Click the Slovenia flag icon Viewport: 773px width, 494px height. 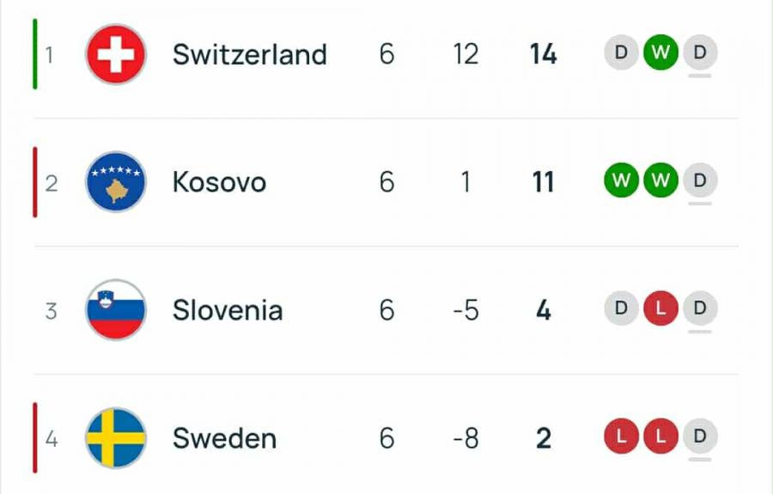[x=116, y=310]
